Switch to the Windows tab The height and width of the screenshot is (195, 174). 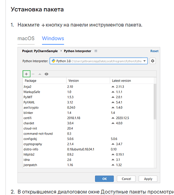(53, 38)
